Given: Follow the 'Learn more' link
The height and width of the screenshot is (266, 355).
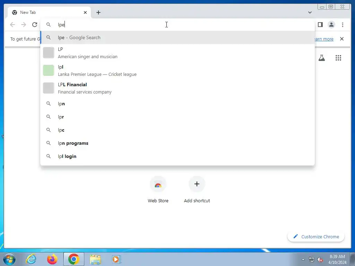Looking at the screenshot, I should point(324,39).
